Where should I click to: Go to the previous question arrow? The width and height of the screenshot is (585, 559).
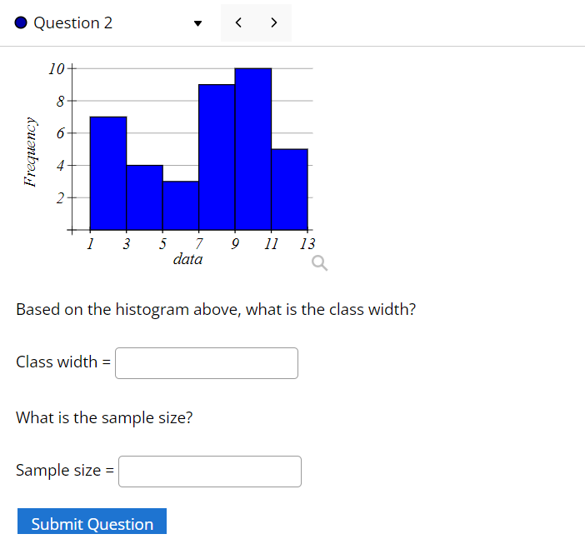238,22
